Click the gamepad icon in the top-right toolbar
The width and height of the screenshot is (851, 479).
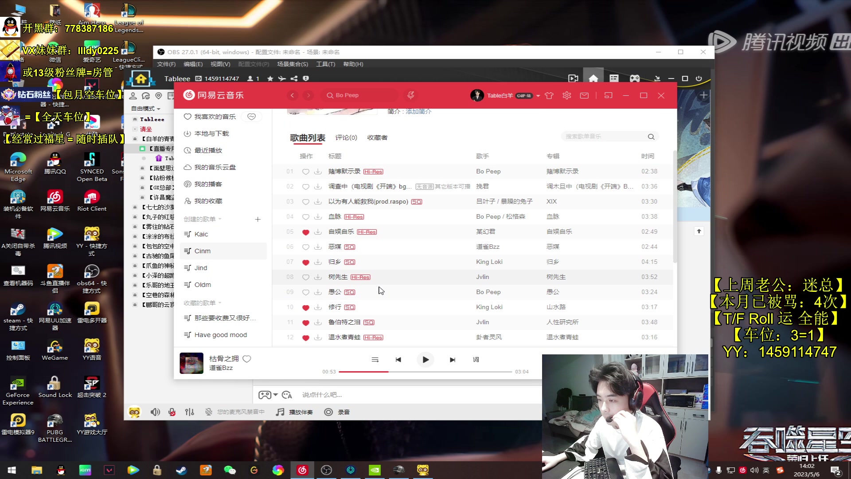(634, 78)
